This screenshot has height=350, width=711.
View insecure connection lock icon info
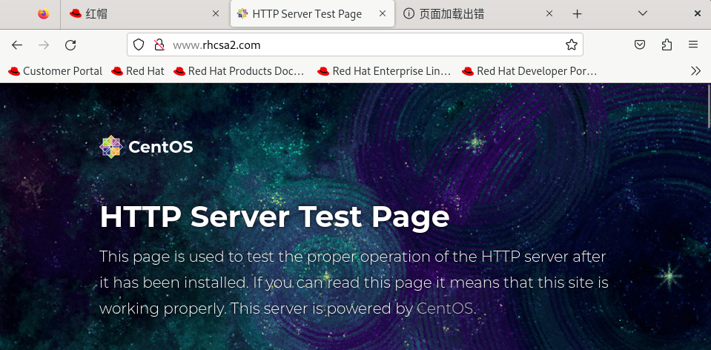[159, 44]
